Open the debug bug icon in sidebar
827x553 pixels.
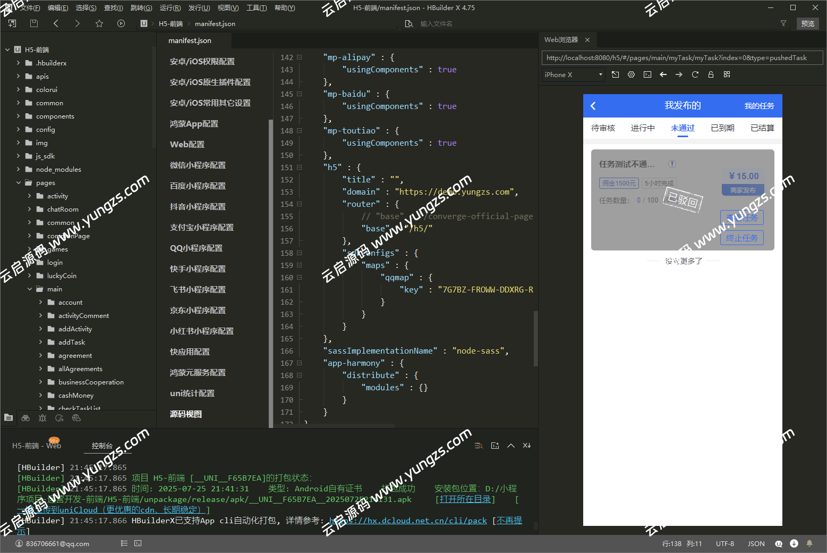42,418
